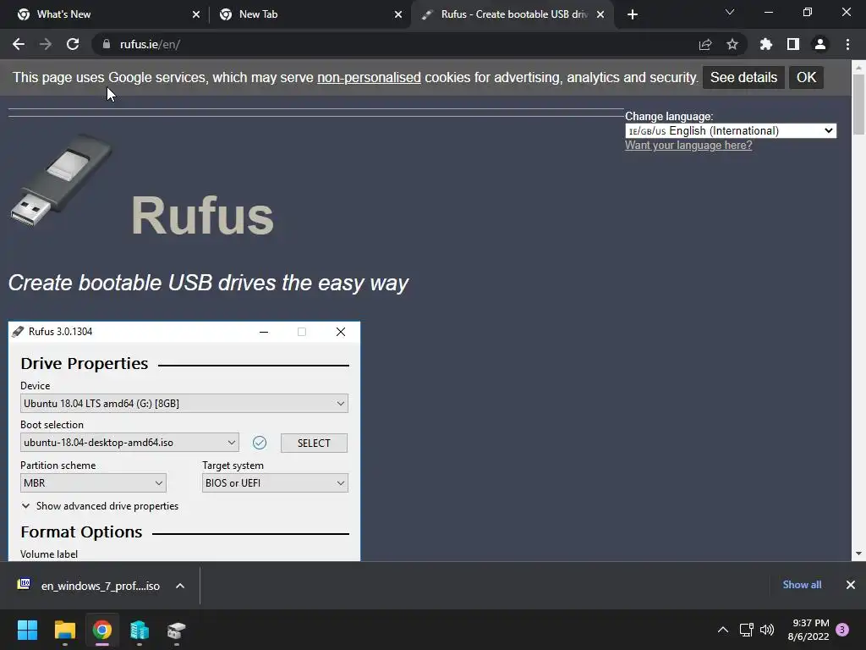Open the Chrome profile menu

[x=820, y=44]
